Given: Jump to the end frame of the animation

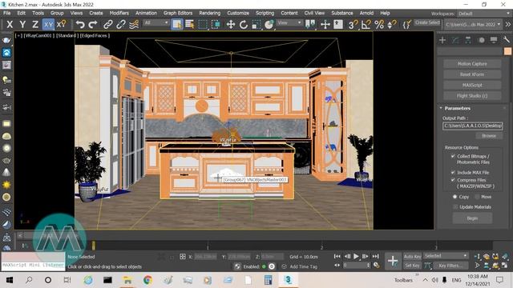Looking at the screenshot, I should point(376,256).
